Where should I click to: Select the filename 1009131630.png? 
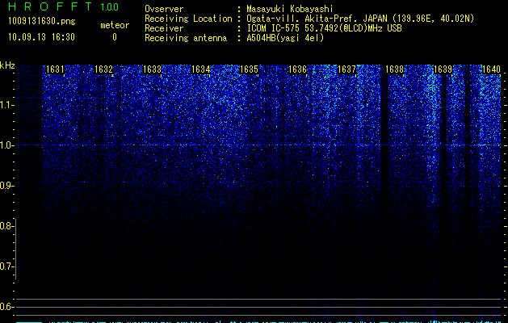coord(41,22)
